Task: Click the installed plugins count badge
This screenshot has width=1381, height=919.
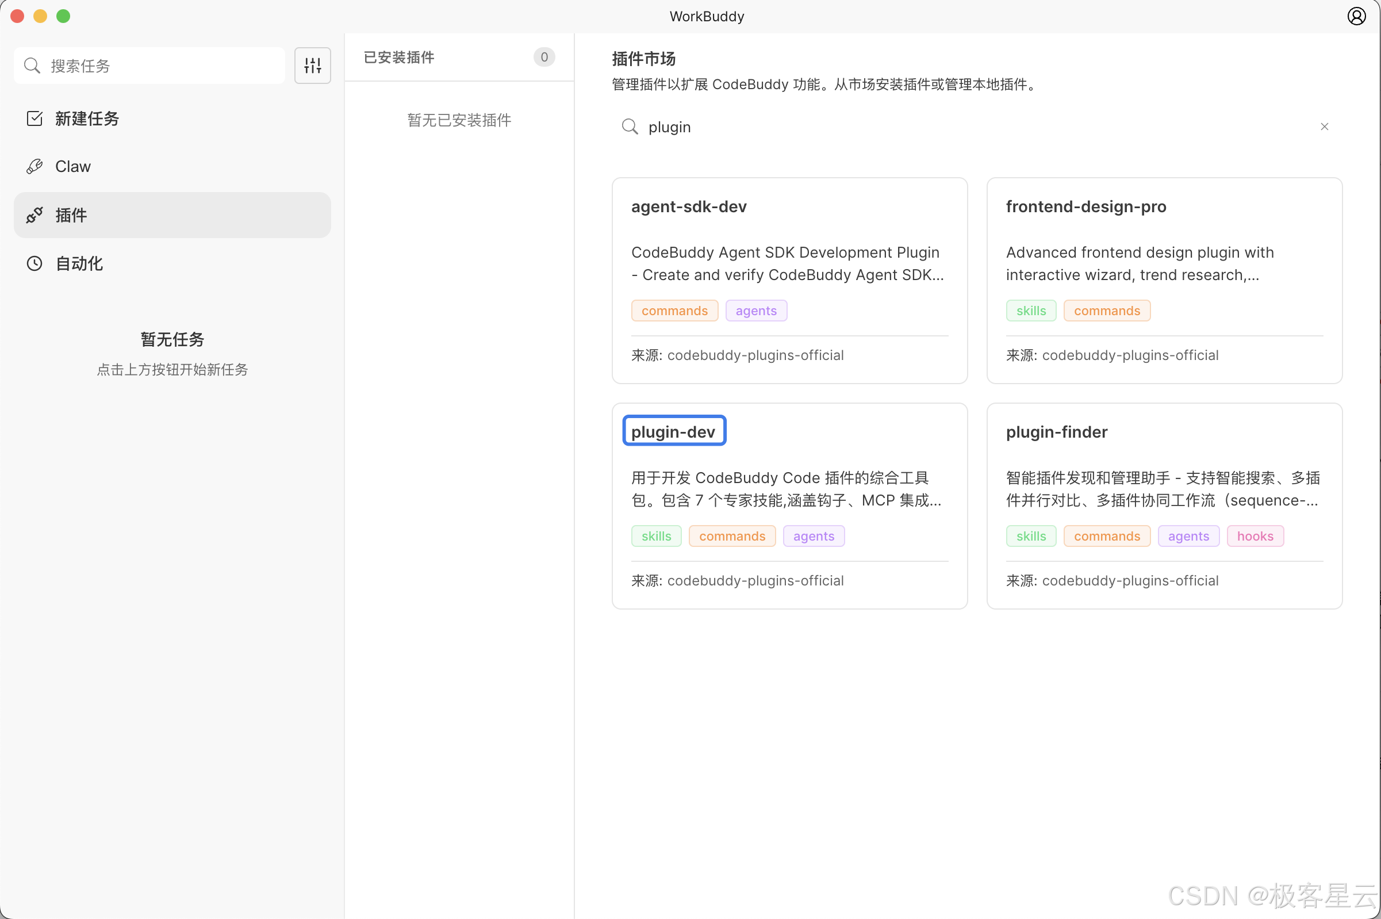Action: [x=544, y=57]
